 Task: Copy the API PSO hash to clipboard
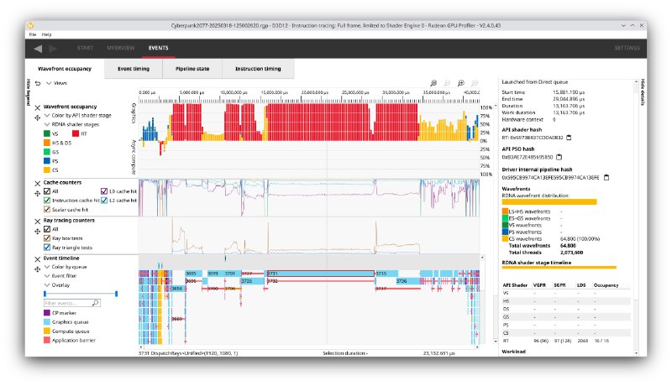point(559,157)
